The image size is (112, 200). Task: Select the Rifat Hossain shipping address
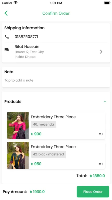pos(56,51)
